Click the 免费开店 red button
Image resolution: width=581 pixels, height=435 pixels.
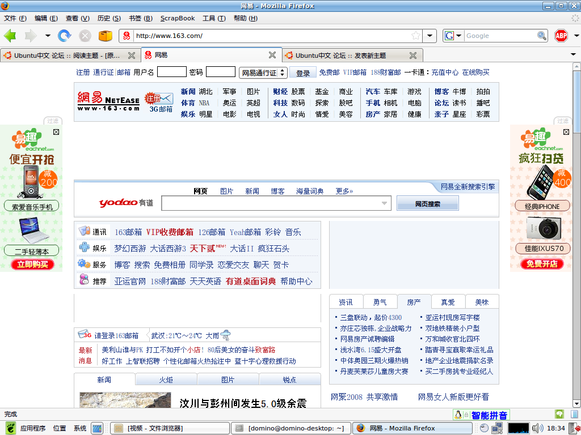click(542, 264)
